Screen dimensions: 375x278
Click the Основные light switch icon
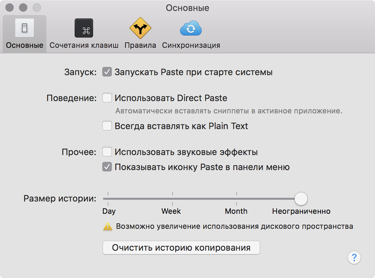click(x=25, y=28)
